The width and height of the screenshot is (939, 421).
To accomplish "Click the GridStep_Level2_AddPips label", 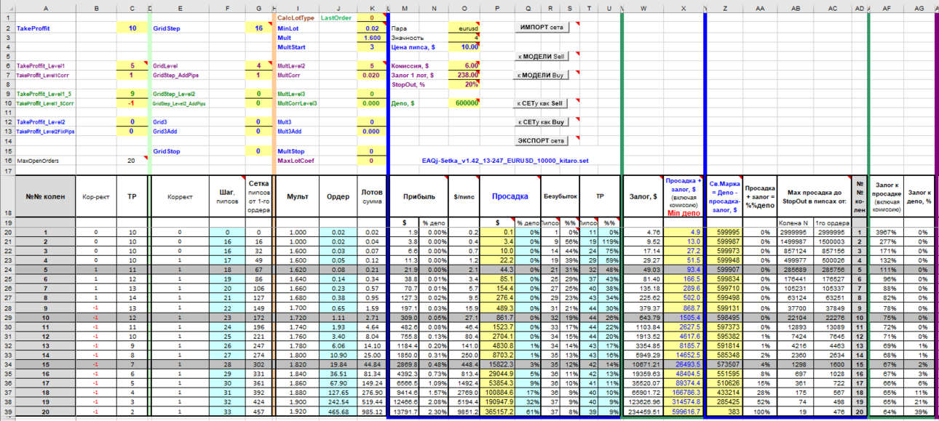I will [x=179, y=103].
